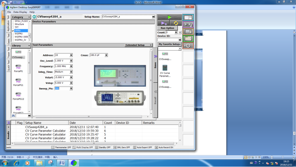Click the purple Append measurement button
Image resolution: width=296 pixels, height=167 pixels.
(163, 23)
